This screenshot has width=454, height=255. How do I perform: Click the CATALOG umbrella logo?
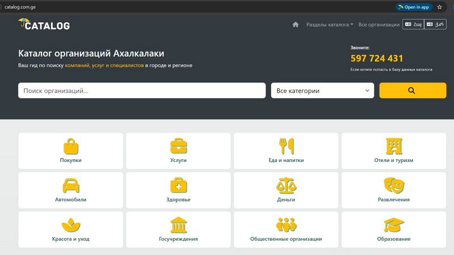(x=44, y=24)
